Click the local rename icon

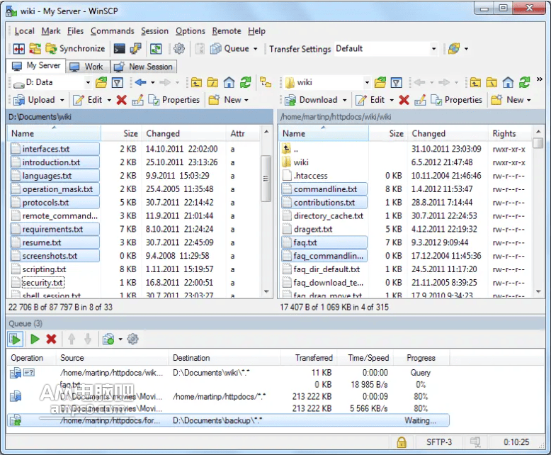tap(137, 100)
